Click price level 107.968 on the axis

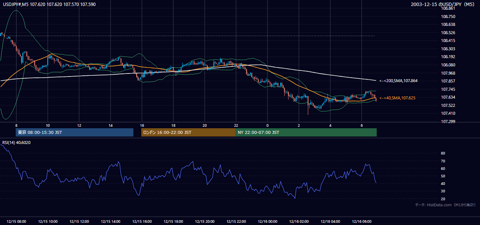click(448, 73)
